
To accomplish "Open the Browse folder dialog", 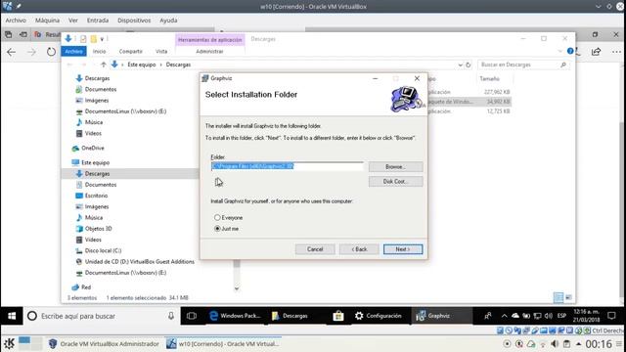I will (x=395, y=167).
